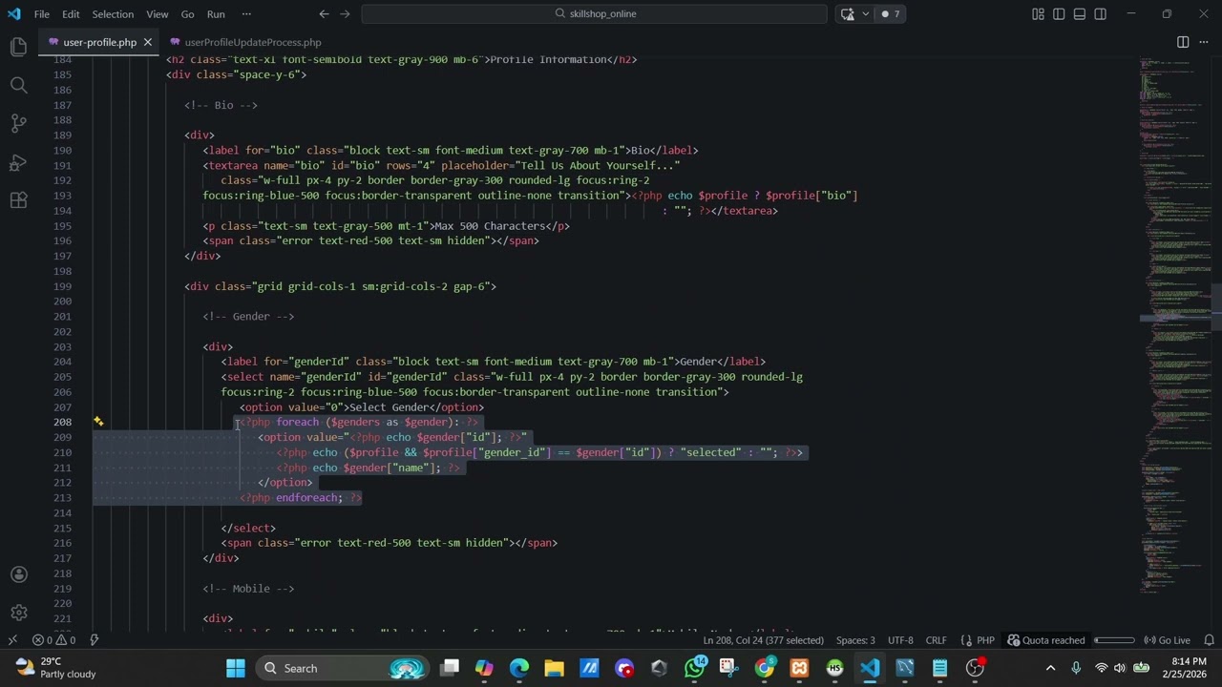
Task: Open the Source Control view
Action: [x=18, y=123]
